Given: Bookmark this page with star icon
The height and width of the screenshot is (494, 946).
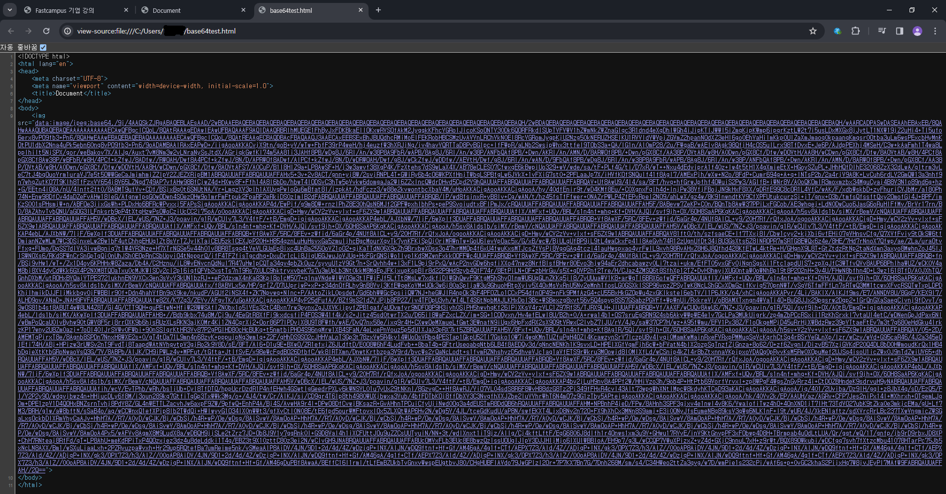Looking at the screenshot, I should 813,31.
